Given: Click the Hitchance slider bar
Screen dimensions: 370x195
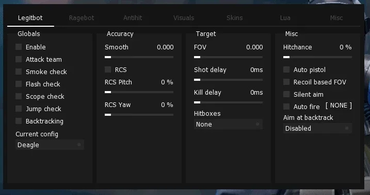Looking at the screenshot, I should click(x=317, y=57).
